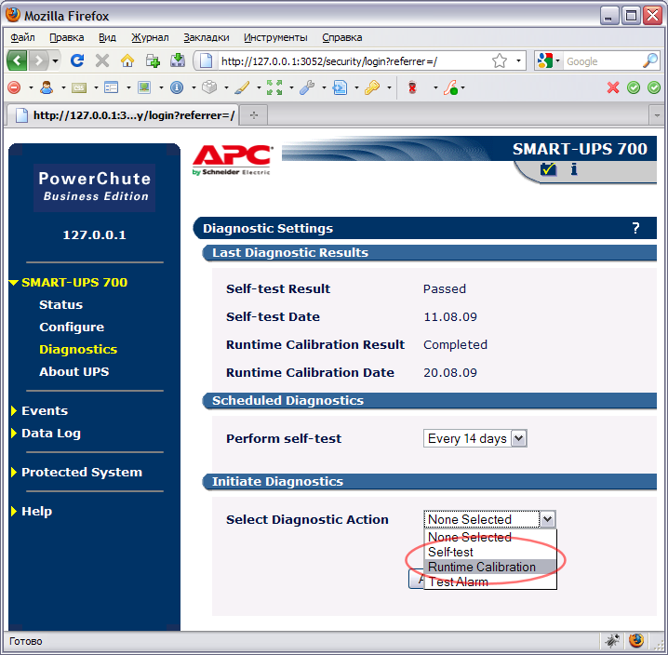Open the Forms toolbar icon

tap(112, 87)
